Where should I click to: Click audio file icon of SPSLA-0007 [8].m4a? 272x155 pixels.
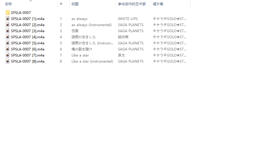tap(8, 61)
